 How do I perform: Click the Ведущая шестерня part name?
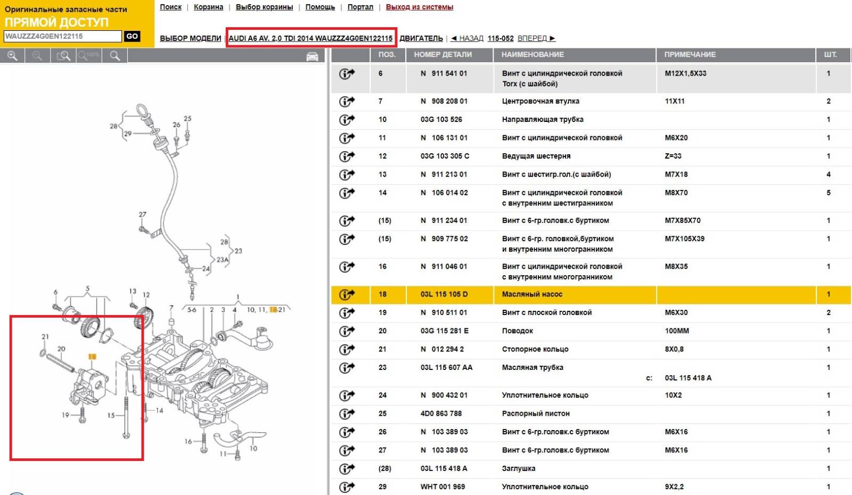[536, 156]
